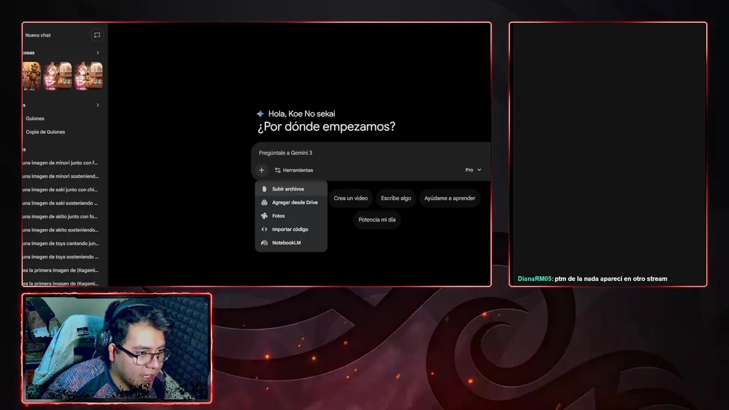729x410 pixels.
Task: Click the plus add-files button
Action: click(261, 170)
